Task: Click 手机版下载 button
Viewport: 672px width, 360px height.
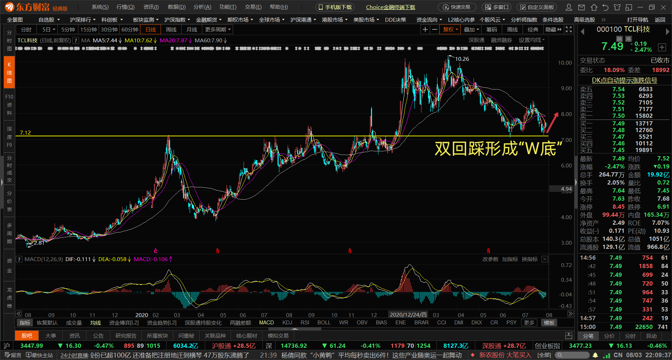Action: pos(335,7)
